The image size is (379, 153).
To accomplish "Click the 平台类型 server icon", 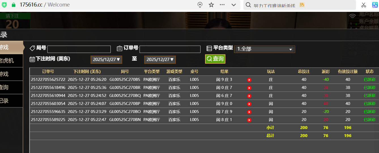I will pyautogui.click(x=209, y=48).
